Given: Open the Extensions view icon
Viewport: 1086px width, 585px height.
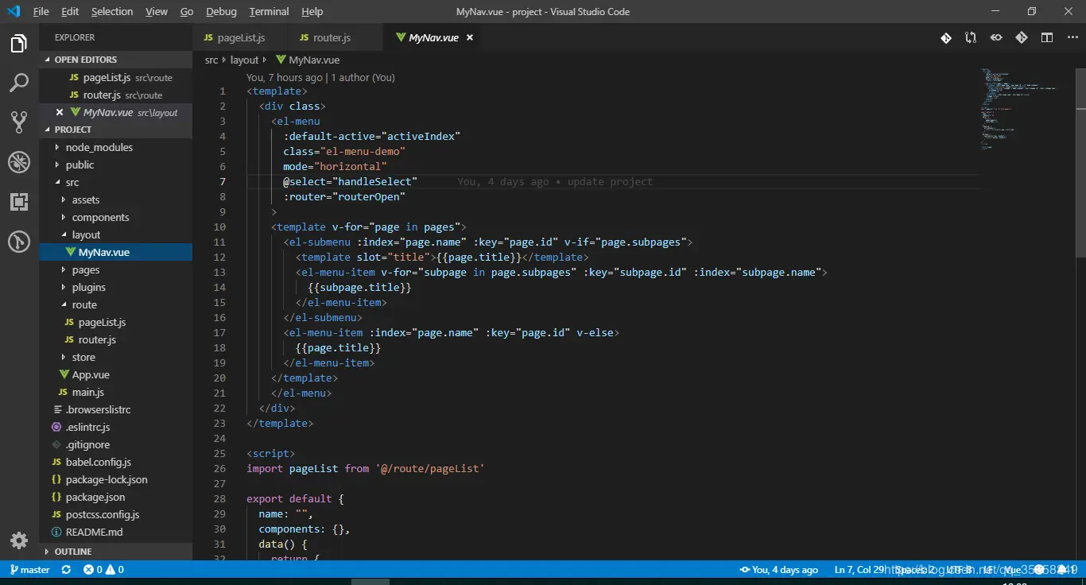Looking at the screenshot, I should (x=19, y=202).
